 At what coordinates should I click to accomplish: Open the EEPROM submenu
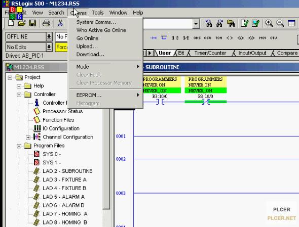tap(105, 95)
